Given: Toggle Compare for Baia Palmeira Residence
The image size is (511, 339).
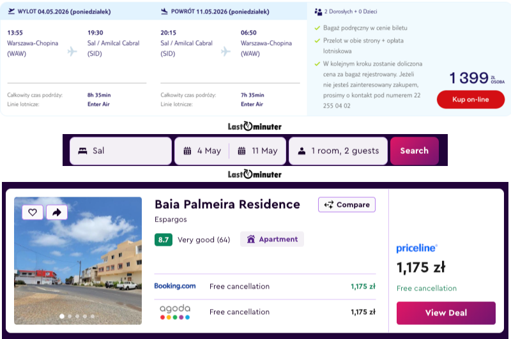Looking at the screenshot, I should point(347,205).
